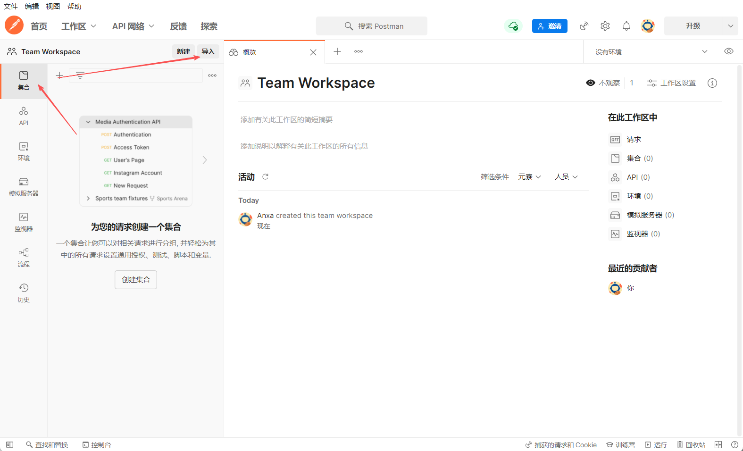Image resolution: width=743 pixels, height=451 pixels.
Task: Click the filter icon in collections panel
Action: [80, 75]
